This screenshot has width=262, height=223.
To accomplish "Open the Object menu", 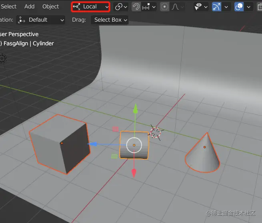I will pyautogui.click(x=50, y=6).
